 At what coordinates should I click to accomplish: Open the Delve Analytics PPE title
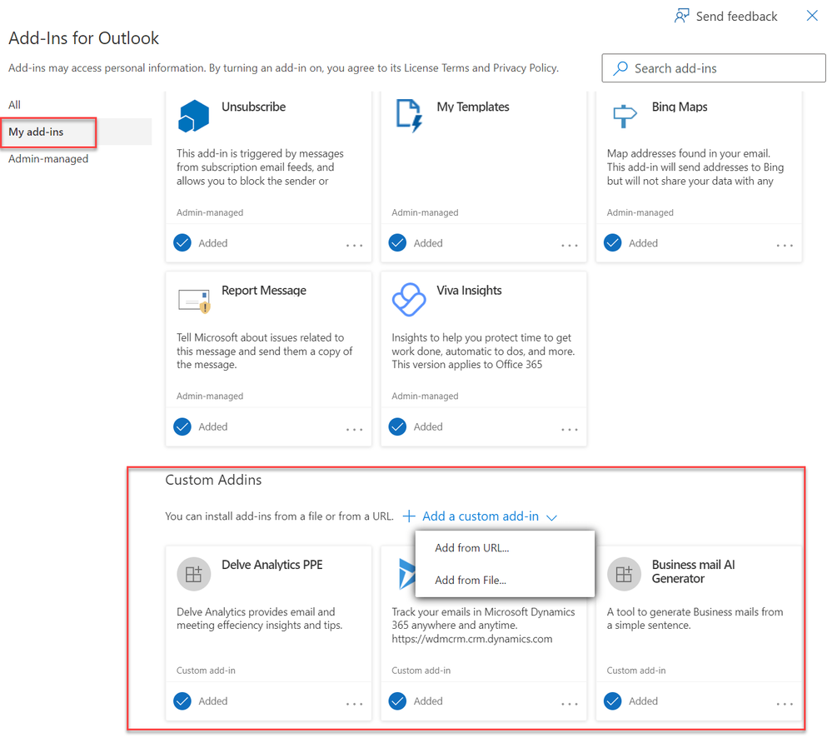click(272, 565)
